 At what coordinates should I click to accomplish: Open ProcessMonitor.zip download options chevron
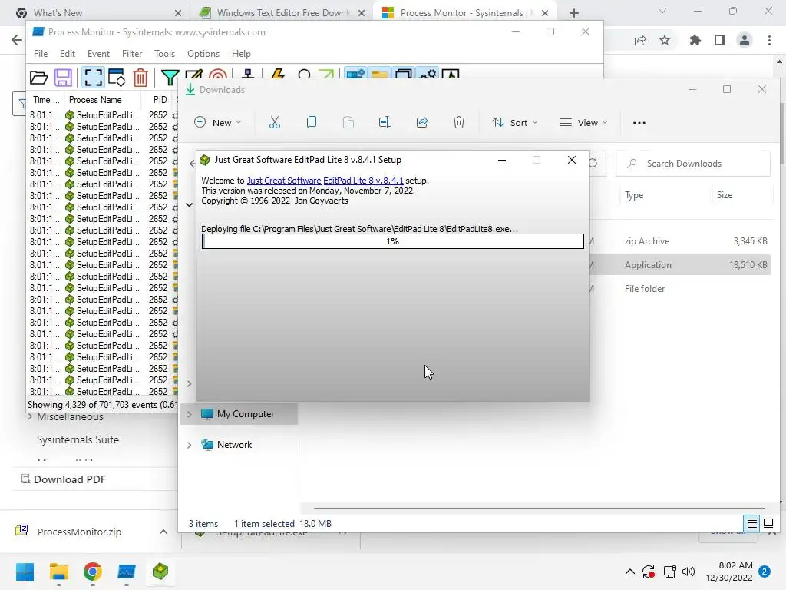(163, 532)
